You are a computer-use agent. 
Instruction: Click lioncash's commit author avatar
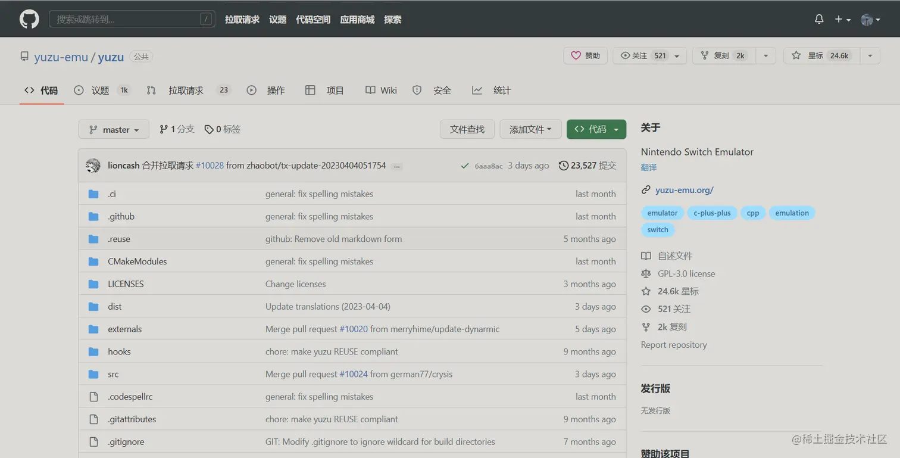coord(93,166)
